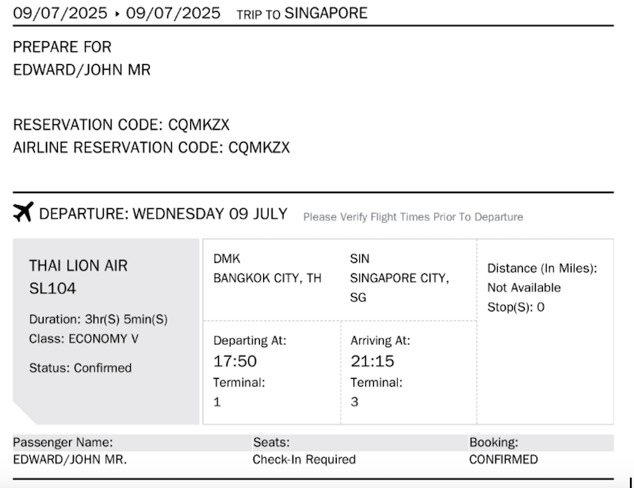Image resolution: width=634 pixels, height=488 pixels.
Task: Select the CONFIRMED booking value
Action: (x=503, y=459)
